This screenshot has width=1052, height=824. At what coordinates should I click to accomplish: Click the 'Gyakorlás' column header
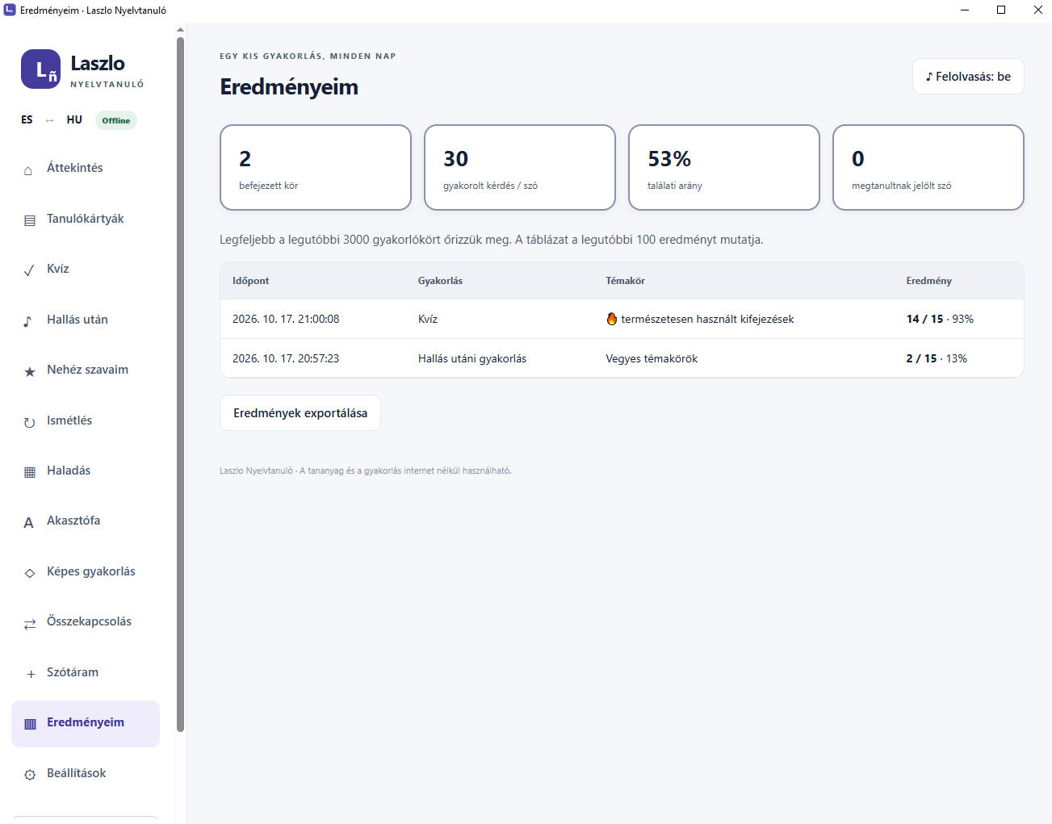(x=440, y=281)
